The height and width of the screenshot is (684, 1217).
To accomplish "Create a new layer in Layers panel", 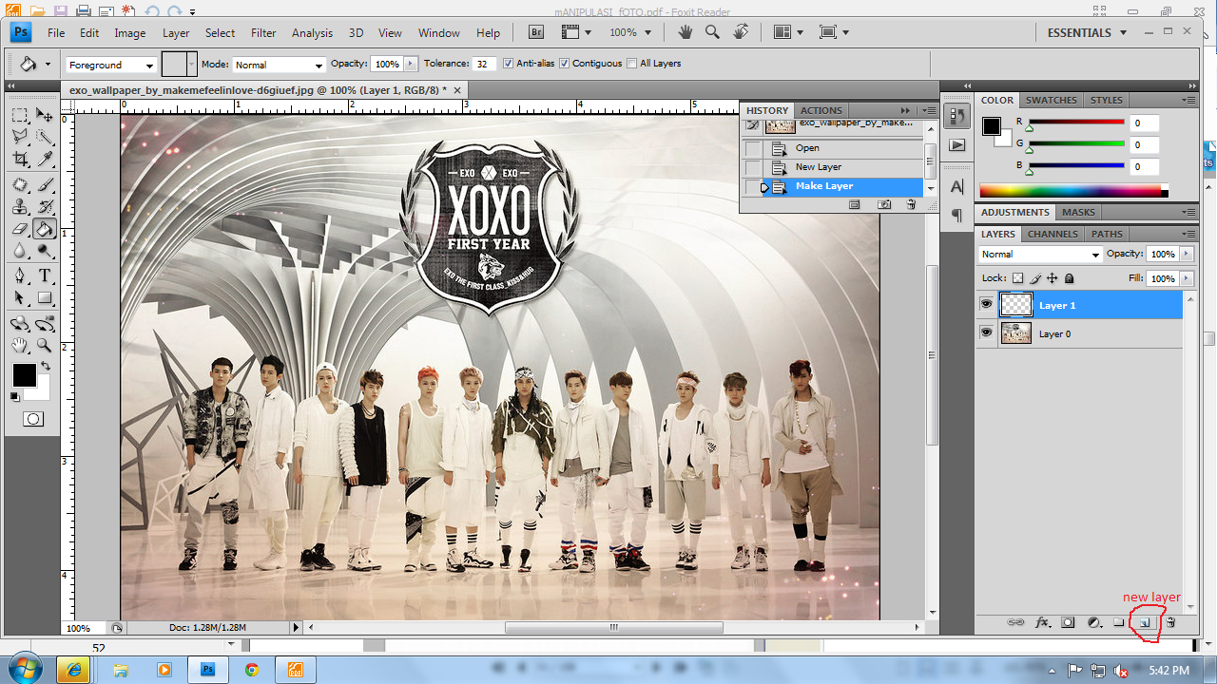I will point(1145,623).
